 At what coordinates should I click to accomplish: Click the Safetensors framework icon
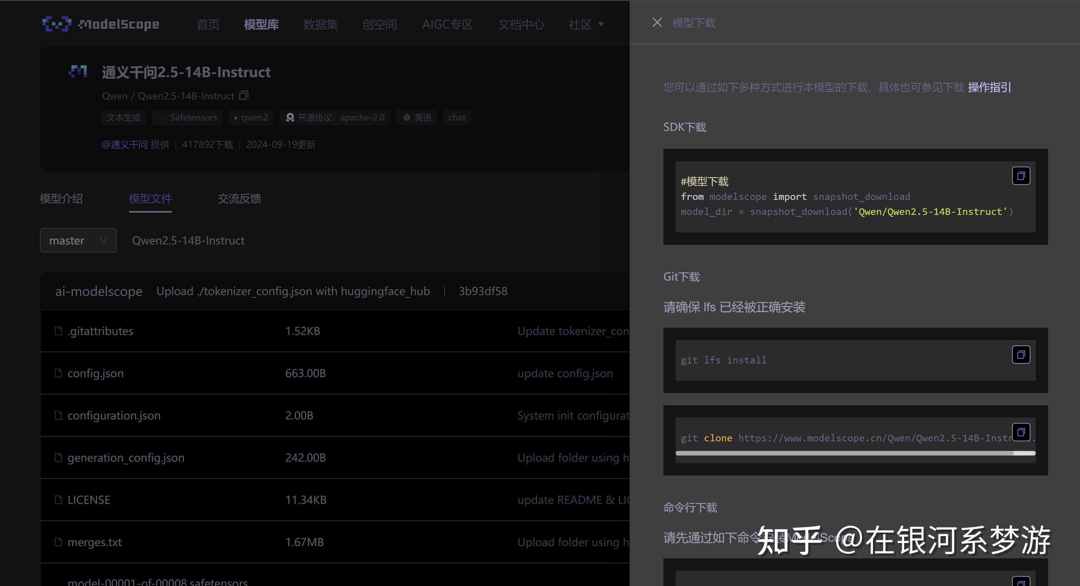point(163,117)
